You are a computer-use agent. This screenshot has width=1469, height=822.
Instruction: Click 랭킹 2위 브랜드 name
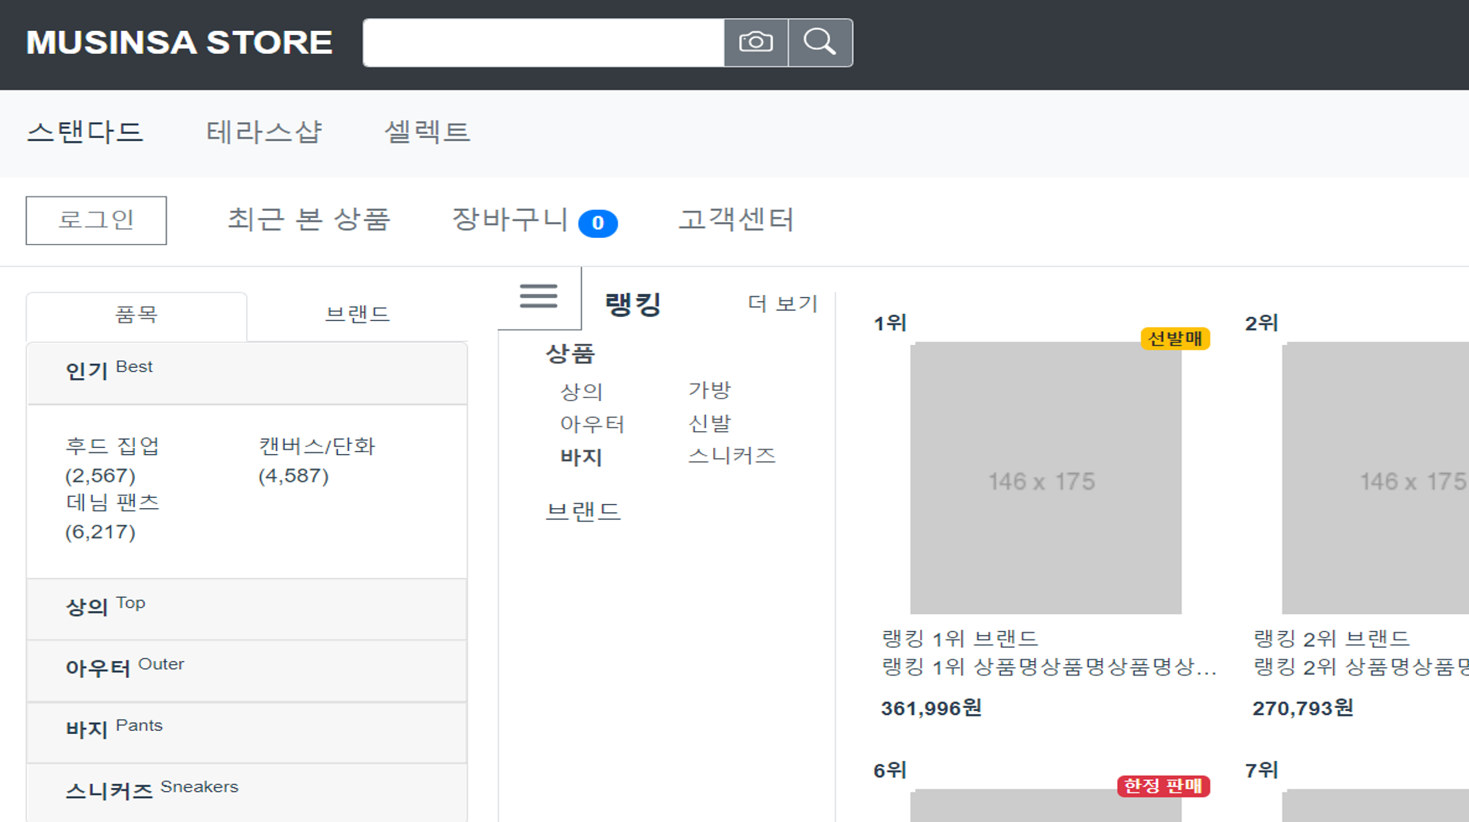tap(1331, 639)
